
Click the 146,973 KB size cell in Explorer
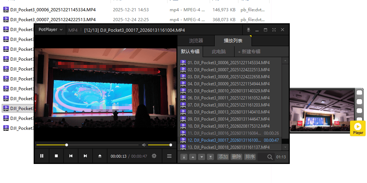click(224, 10)
